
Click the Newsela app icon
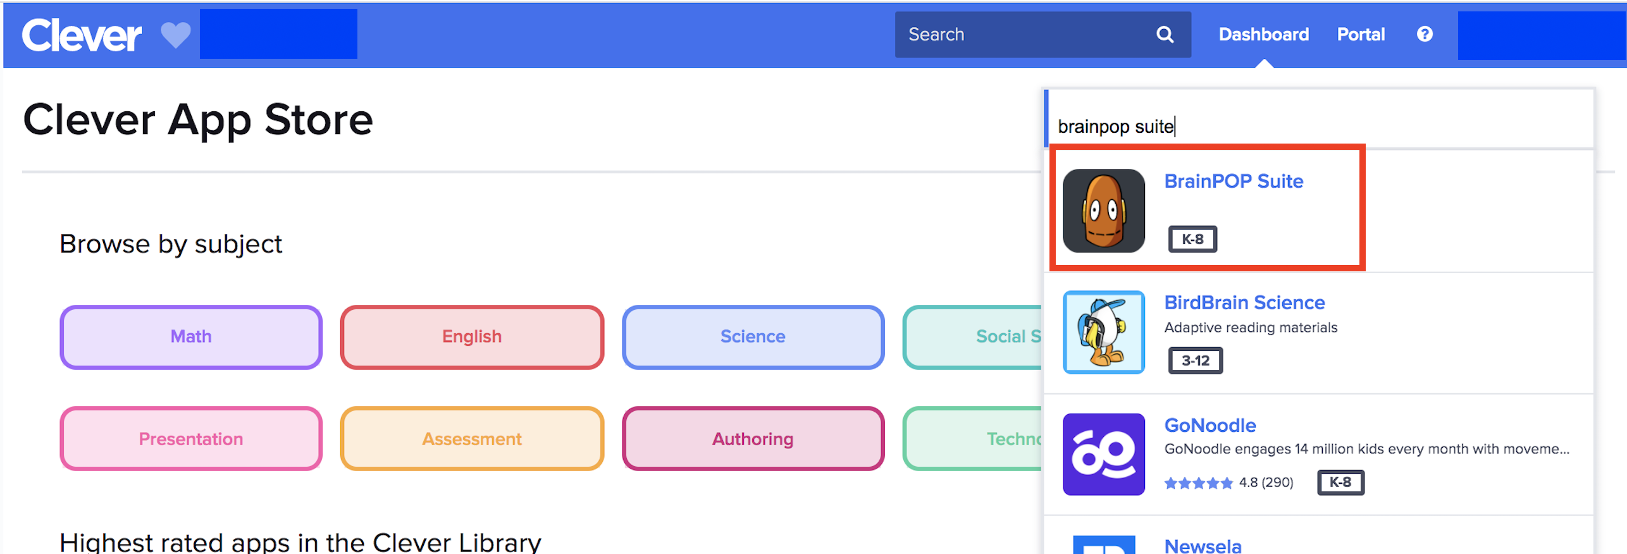click(x=1103, y=545)
